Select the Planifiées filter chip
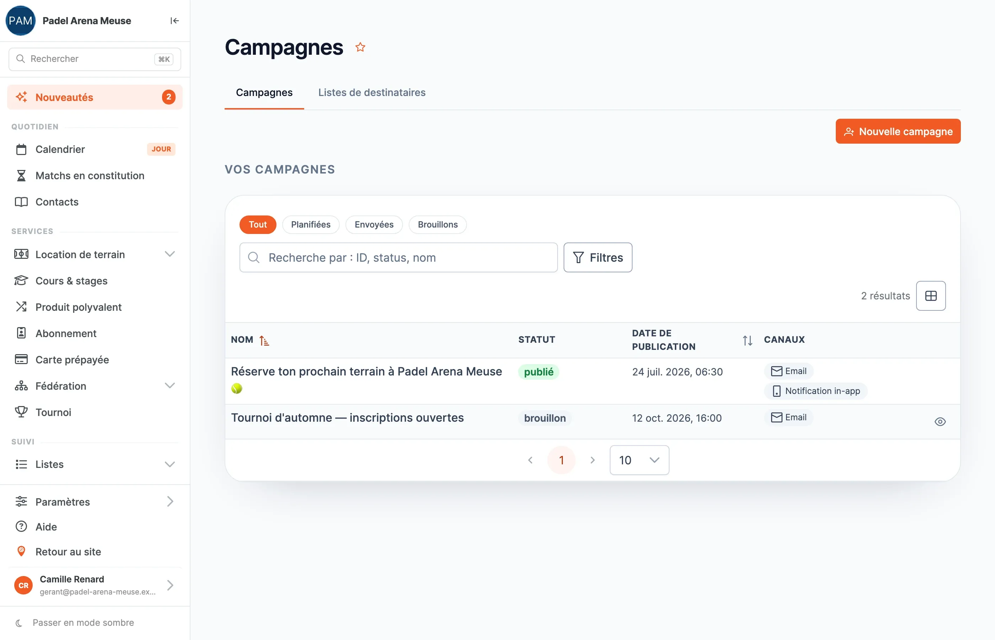995x640 pixels. [x=311, y=225]
